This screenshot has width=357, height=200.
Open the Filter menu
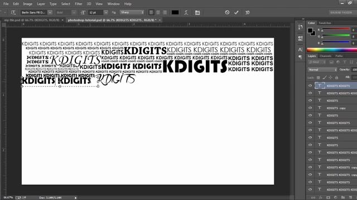(79, 4)
